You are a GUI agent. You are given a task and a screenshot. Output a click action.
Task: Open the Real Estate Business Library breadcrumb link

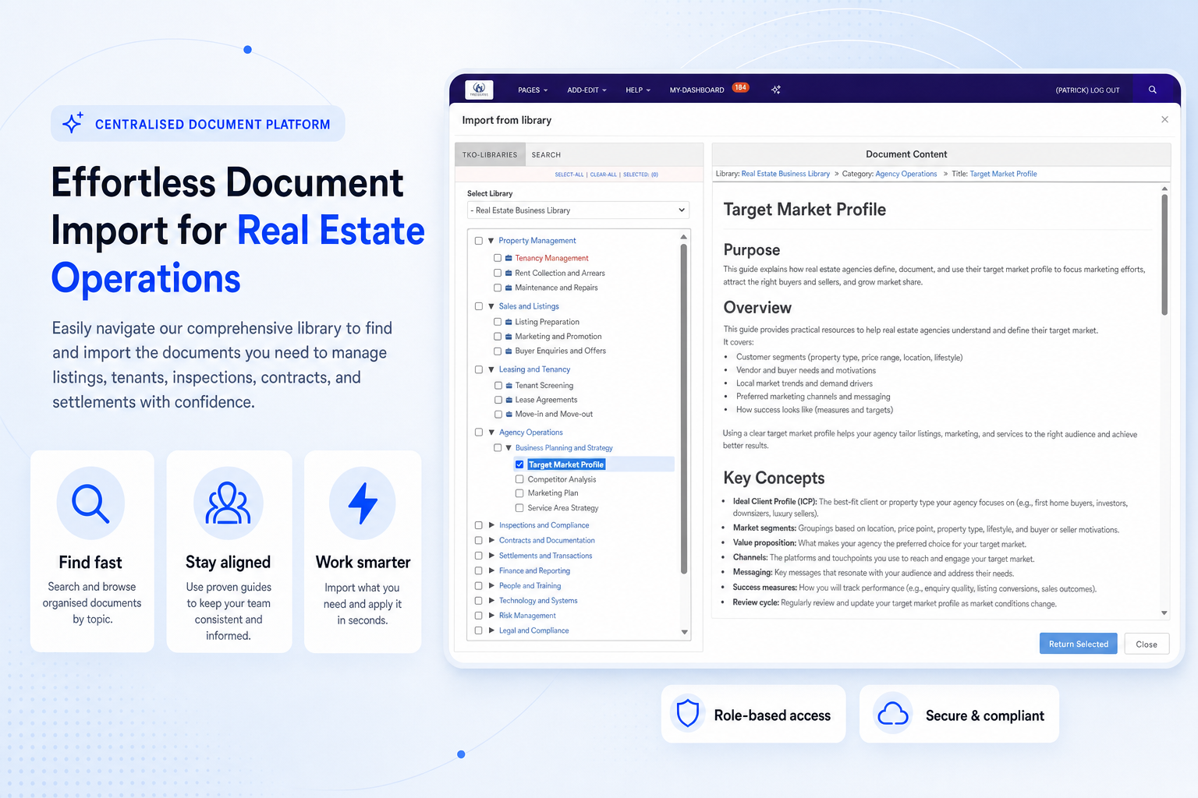pos(785,174)
